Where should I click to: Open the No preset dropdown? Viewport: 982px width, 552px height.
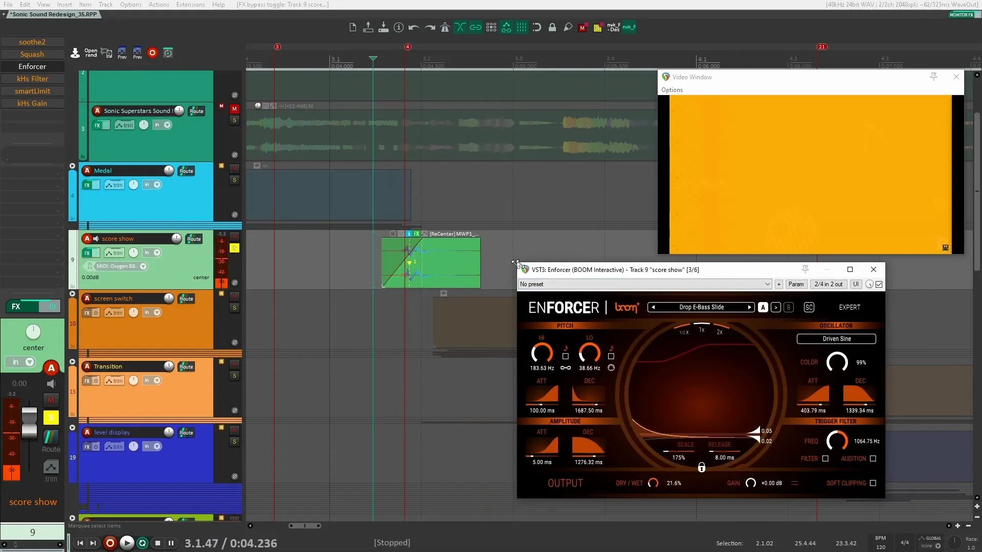(645, 284)
